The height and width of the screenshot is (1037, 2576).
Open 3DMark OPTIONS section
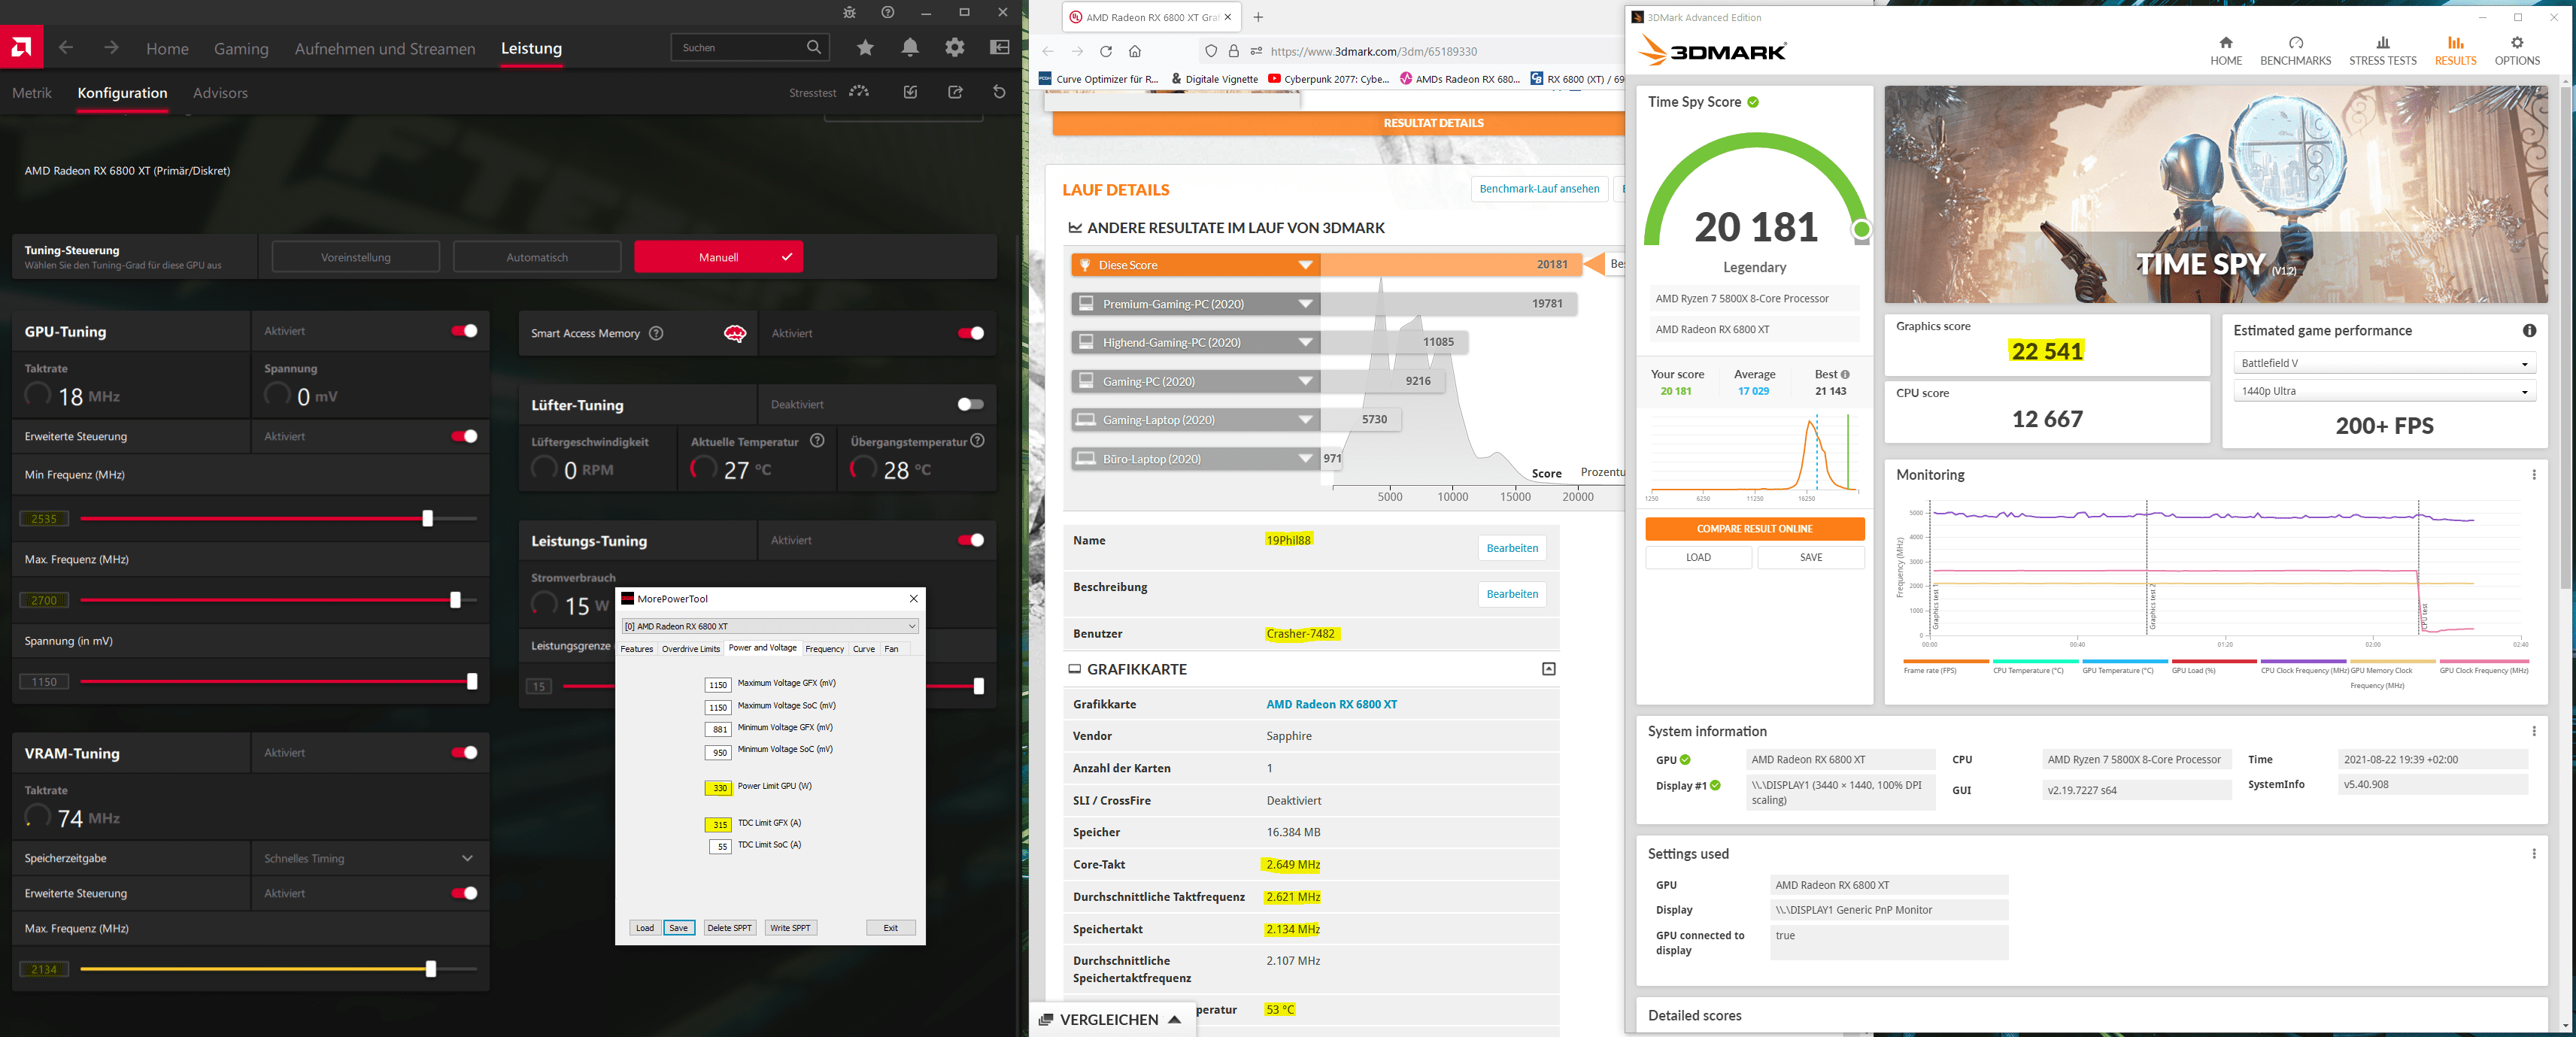pos(2516,51)
